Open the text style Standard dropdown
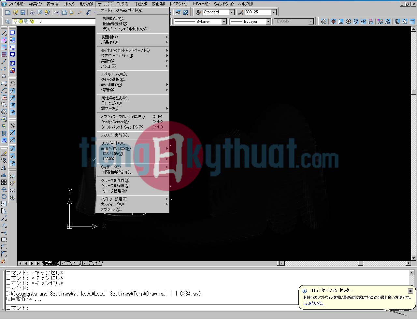Screen dimensions: 417x320 point(232,12)
